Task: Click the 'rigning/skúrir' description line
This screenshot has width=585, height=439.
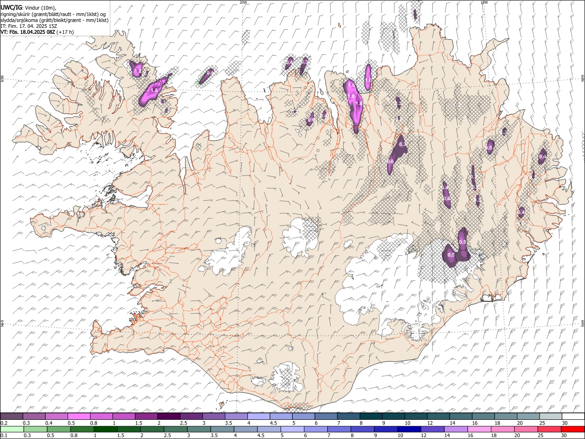Action: click(53, 14)
